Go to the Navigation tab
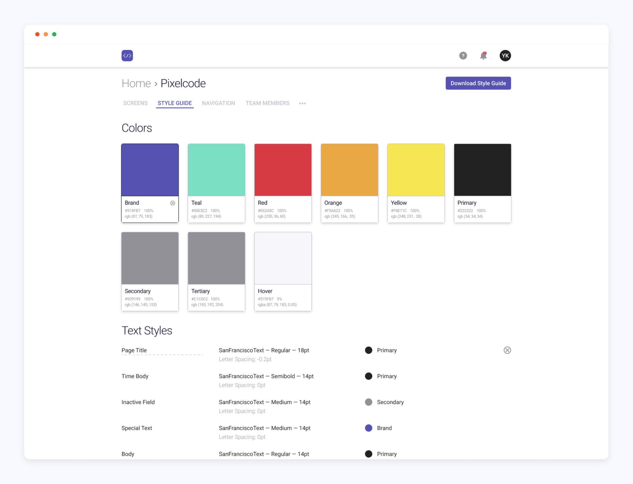633x484 pixels. pyautogui.click(x=218, y=103)
